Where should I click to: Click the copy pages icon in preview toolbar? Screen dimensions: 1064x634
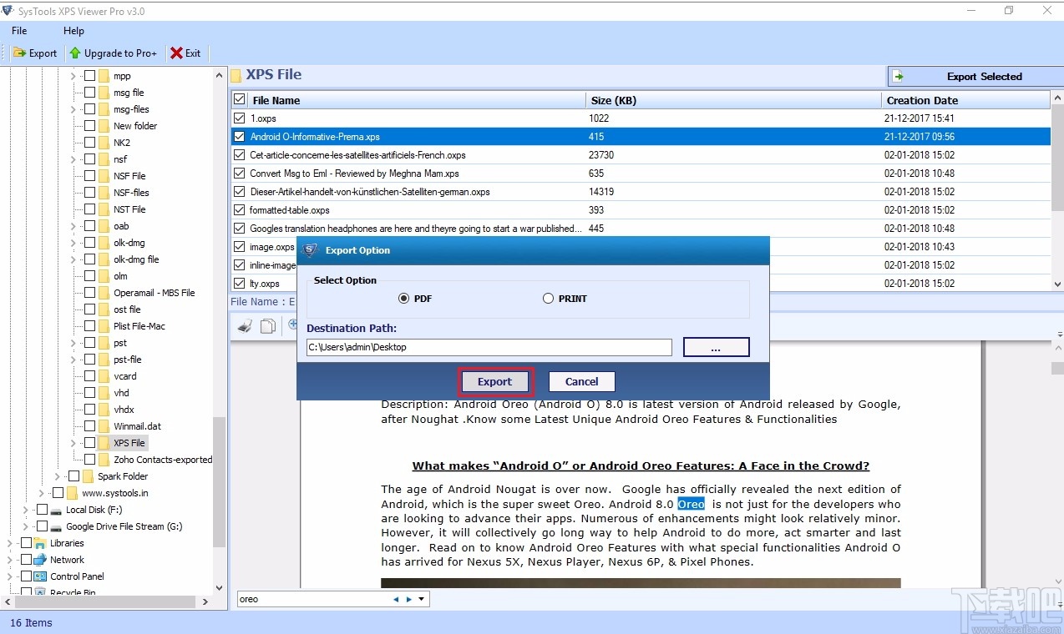268,326
